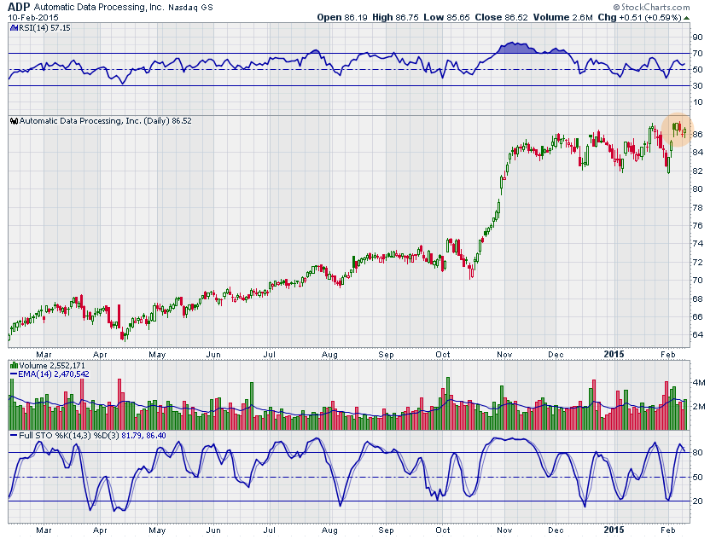Click the Aug label on bottom stochastic axis
Image resolution: width=716 pixels, height=539 pixels.
(x=329, y=530)
